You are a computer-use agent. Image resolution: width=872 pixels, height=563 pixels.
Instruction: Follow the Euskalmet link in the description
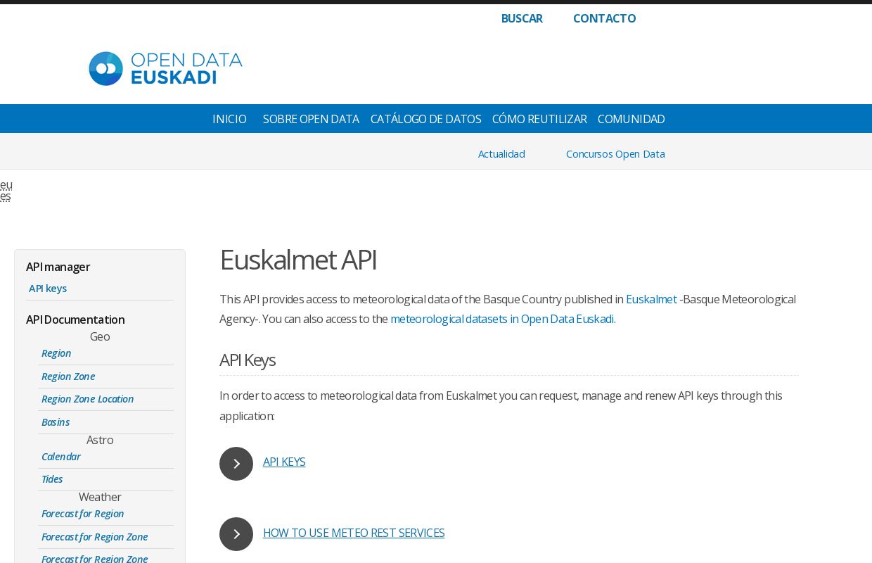coord(651,299)
